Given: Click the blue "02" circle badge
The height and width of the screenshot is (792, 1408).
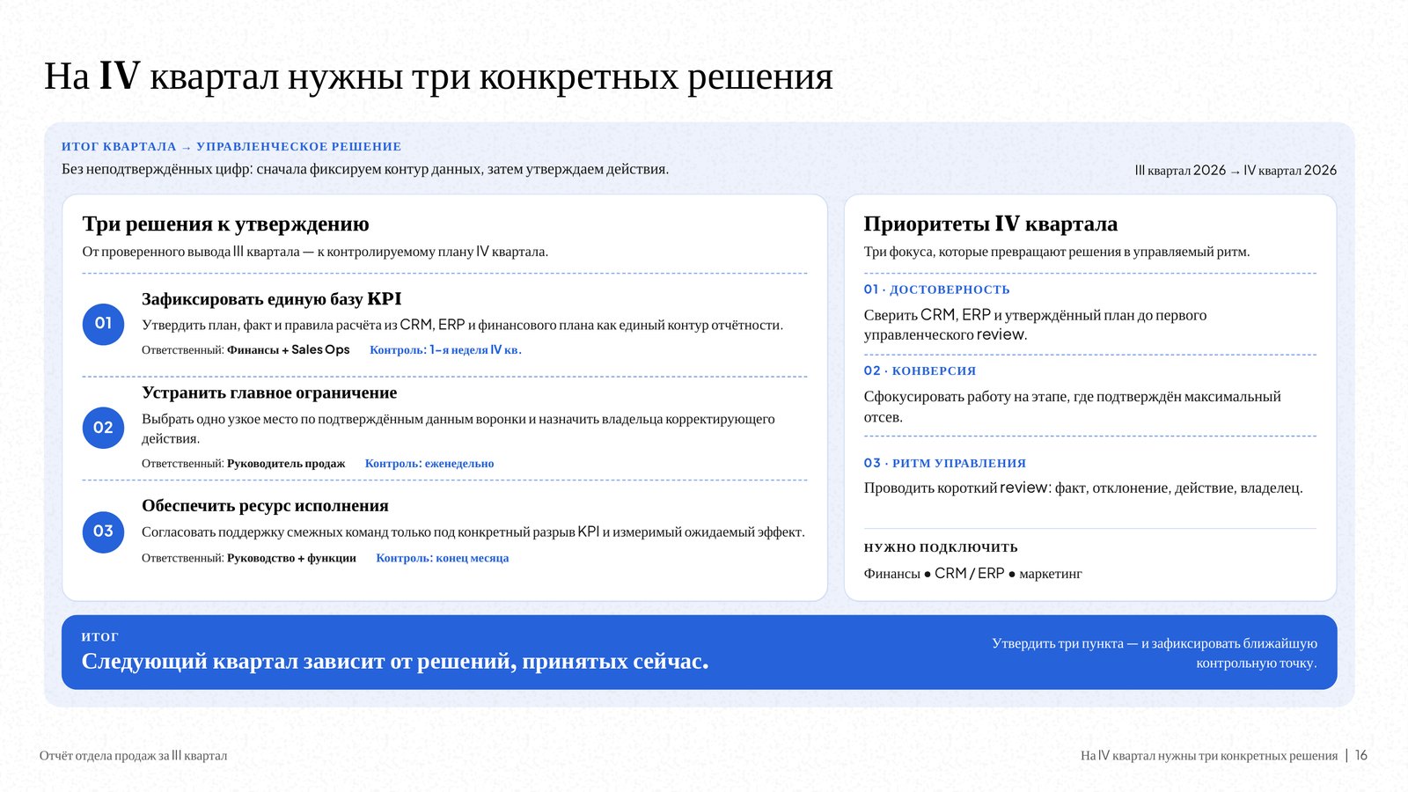Looking at the screenshot, I should [x=103, y=428].
